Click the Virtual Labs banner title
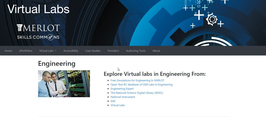 point(38,9)
